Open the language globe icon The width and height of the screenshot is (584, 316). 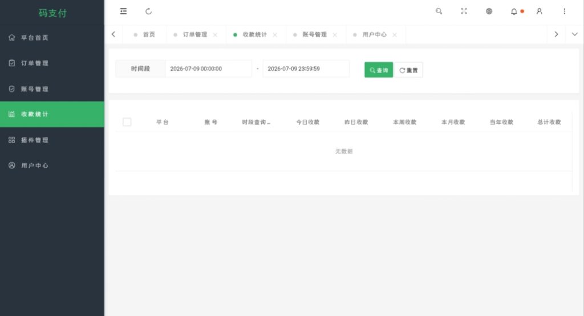point(489,11)
